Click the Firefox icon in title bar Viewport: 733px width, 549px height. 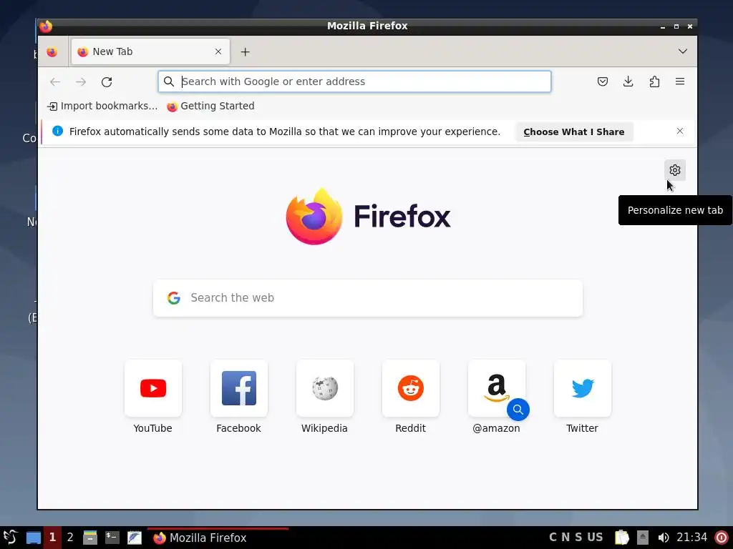[x=46, y=26]
